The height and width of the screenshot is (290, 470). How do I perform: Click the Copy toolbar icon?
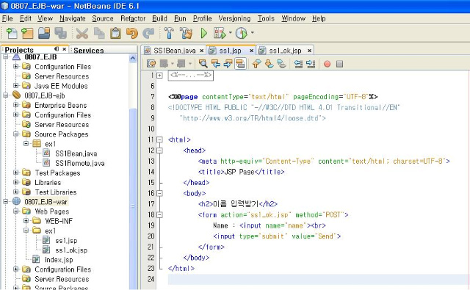[x=99, y=33]
